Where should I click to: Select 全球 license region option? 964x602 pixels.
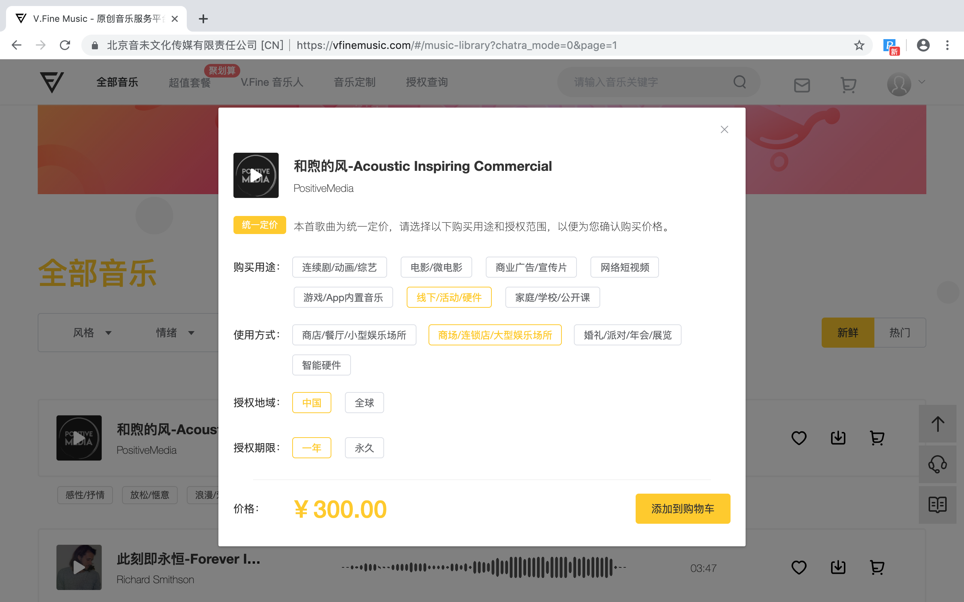364,403
